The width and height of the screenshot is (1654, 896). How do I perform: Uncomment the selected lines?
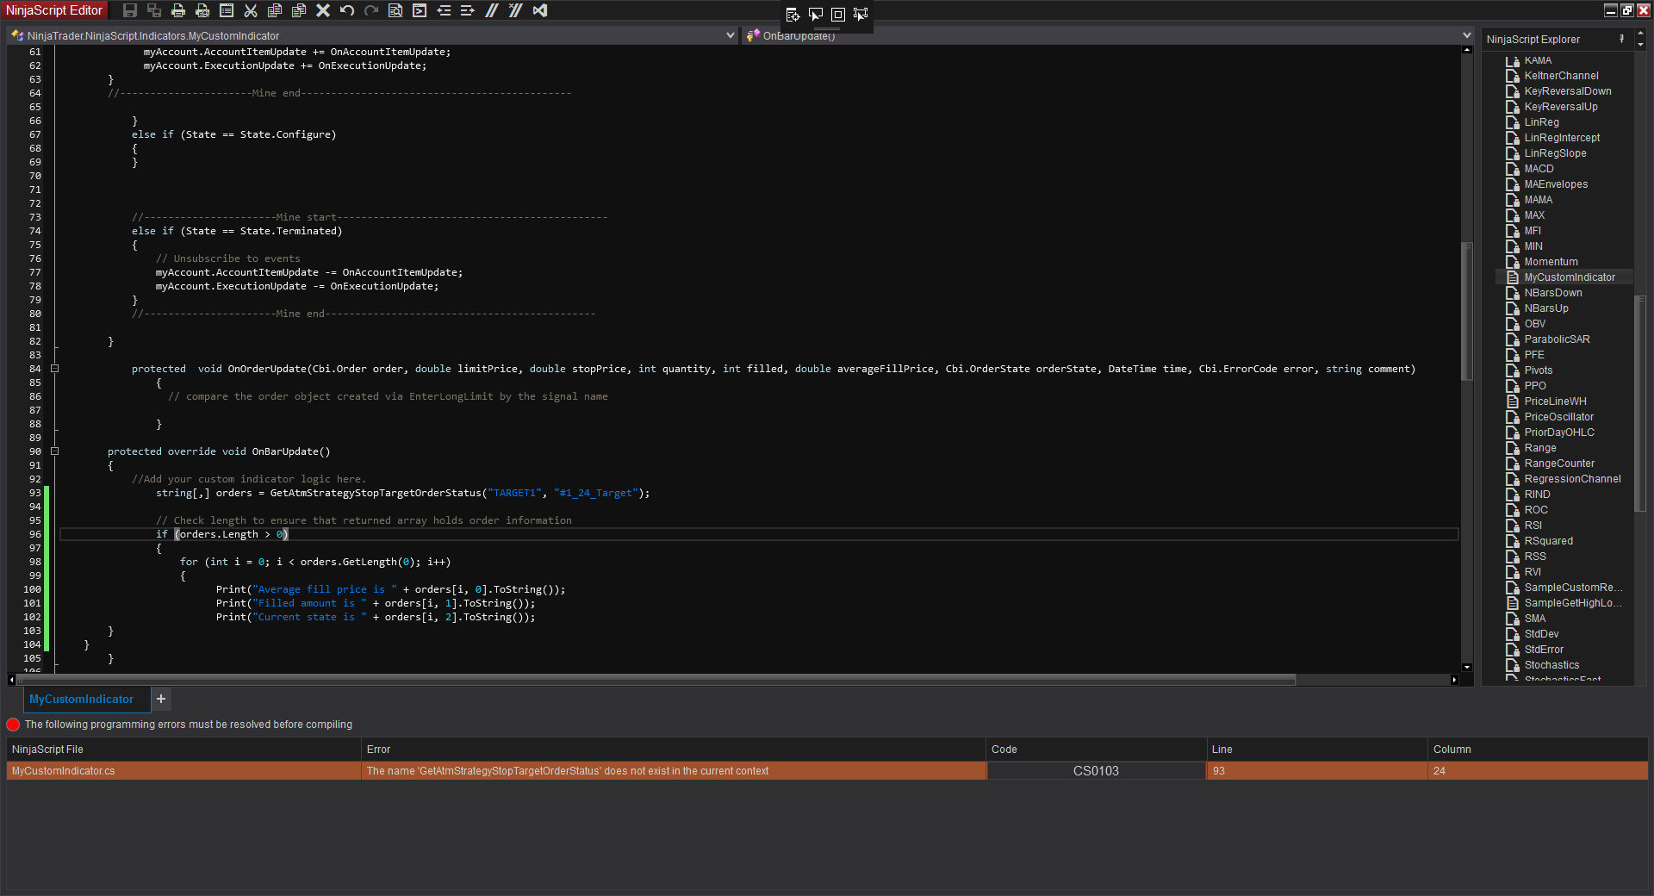516,10
